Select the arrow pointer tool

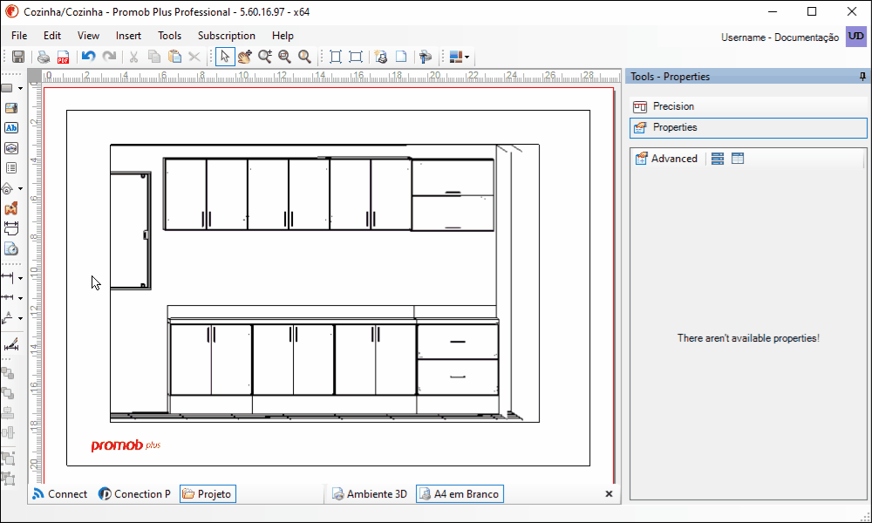pyautogui.click(x=225, y=57)
